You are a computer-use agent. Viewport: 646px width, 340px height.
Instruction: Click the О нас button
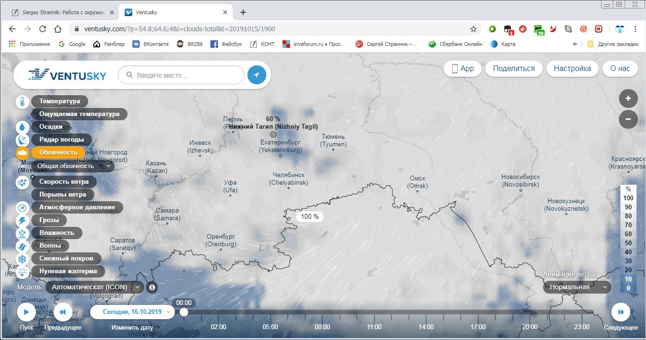coord(620,68)
